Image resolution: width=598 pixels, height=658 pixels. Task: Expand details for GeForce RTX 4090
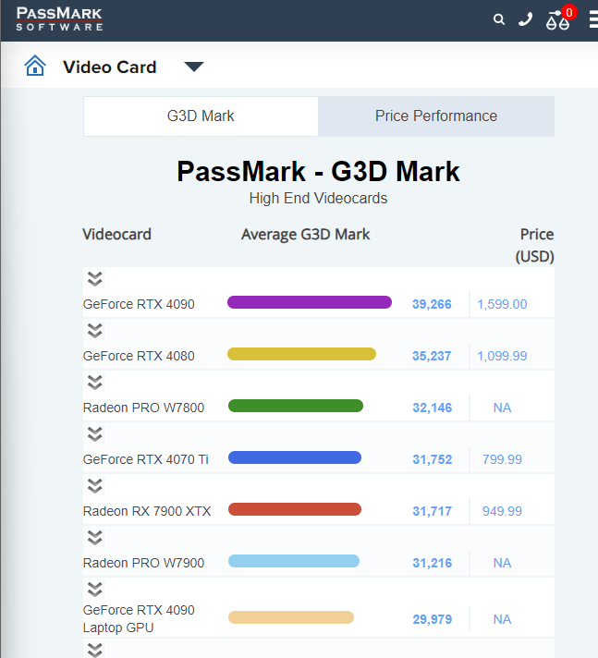pos(95,279)
